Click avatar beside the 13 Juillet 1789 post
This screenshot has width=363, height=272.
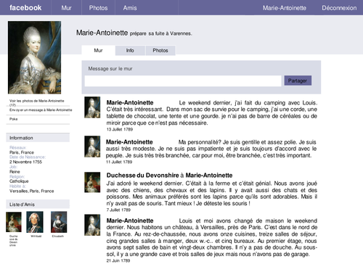(x=92, y=107)
